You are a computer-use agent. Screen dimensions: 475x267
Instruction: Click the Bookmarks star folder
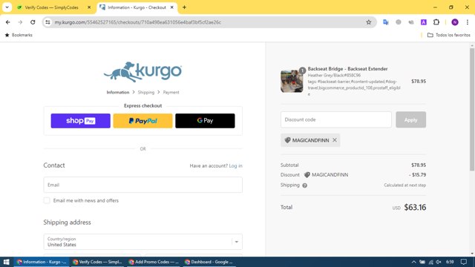point(19,35)
